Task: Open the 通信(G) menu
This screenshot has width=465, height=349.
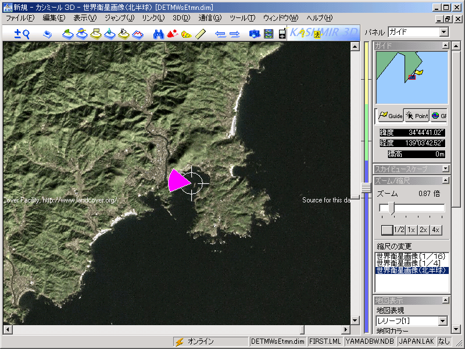Action: tap(210, 18)
